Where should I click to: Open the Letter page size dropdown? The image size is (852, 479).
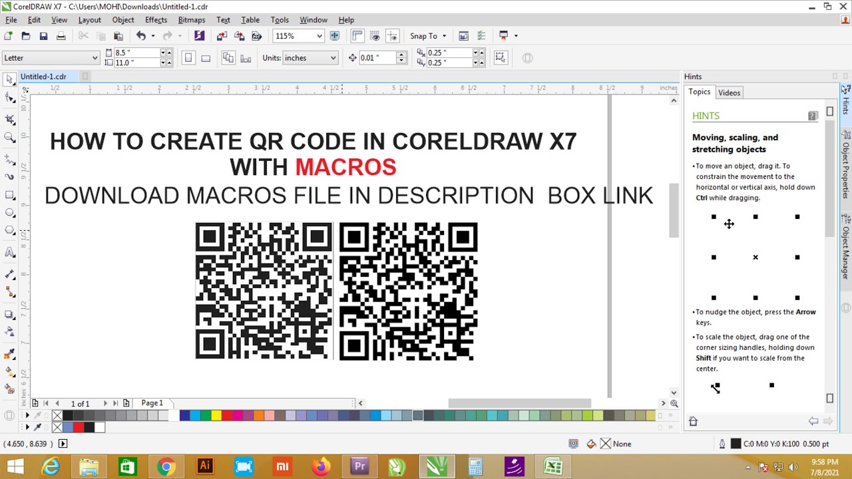point(95,58)
